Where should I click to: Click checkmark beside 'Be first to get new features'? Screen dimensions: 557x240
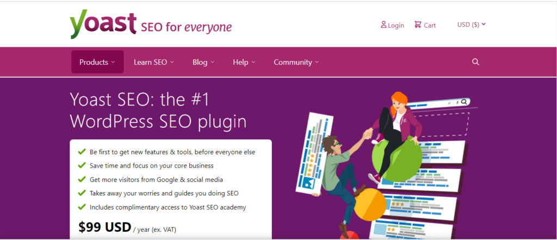click(x=82, y=151)
